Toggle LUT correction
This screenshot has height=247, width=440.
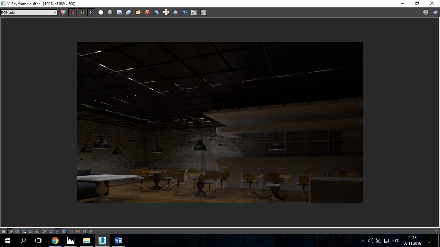(64, 231)
